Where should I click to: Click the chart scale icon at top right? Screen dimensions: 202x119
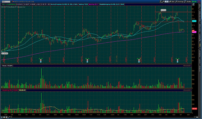(193, 4)
